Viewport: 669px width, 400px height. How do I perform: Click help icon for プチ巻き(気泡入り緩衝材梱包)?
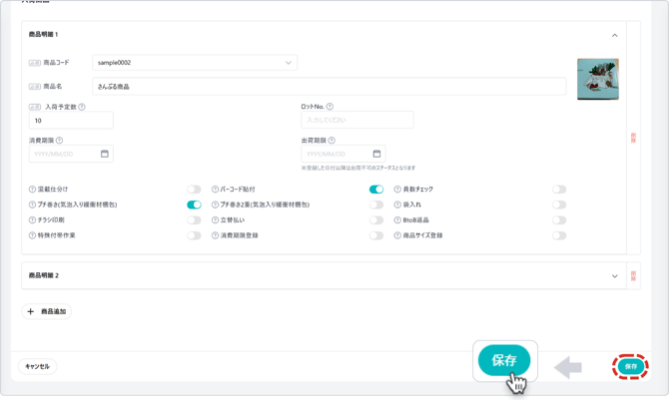pyautogui.click(x=32, y=204)
